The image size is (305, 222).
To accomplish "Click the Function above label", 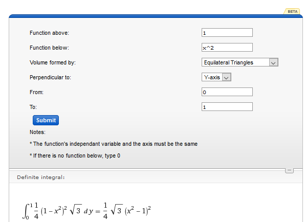I will pyautogui.click(x=49, y=33).
